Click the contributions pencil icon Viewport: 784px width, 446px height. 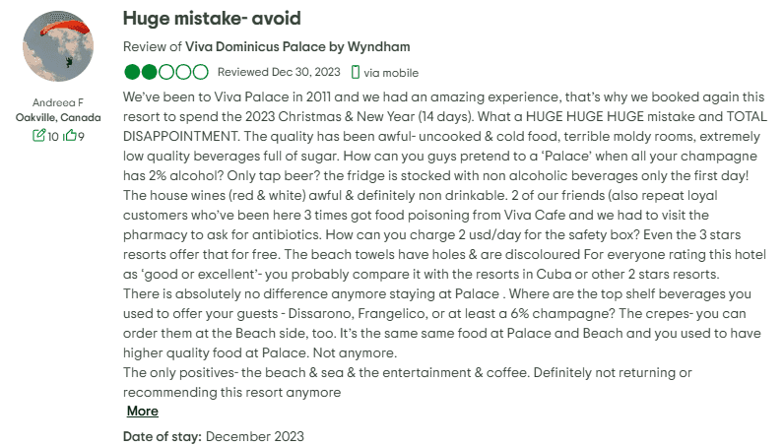point(38,135)
